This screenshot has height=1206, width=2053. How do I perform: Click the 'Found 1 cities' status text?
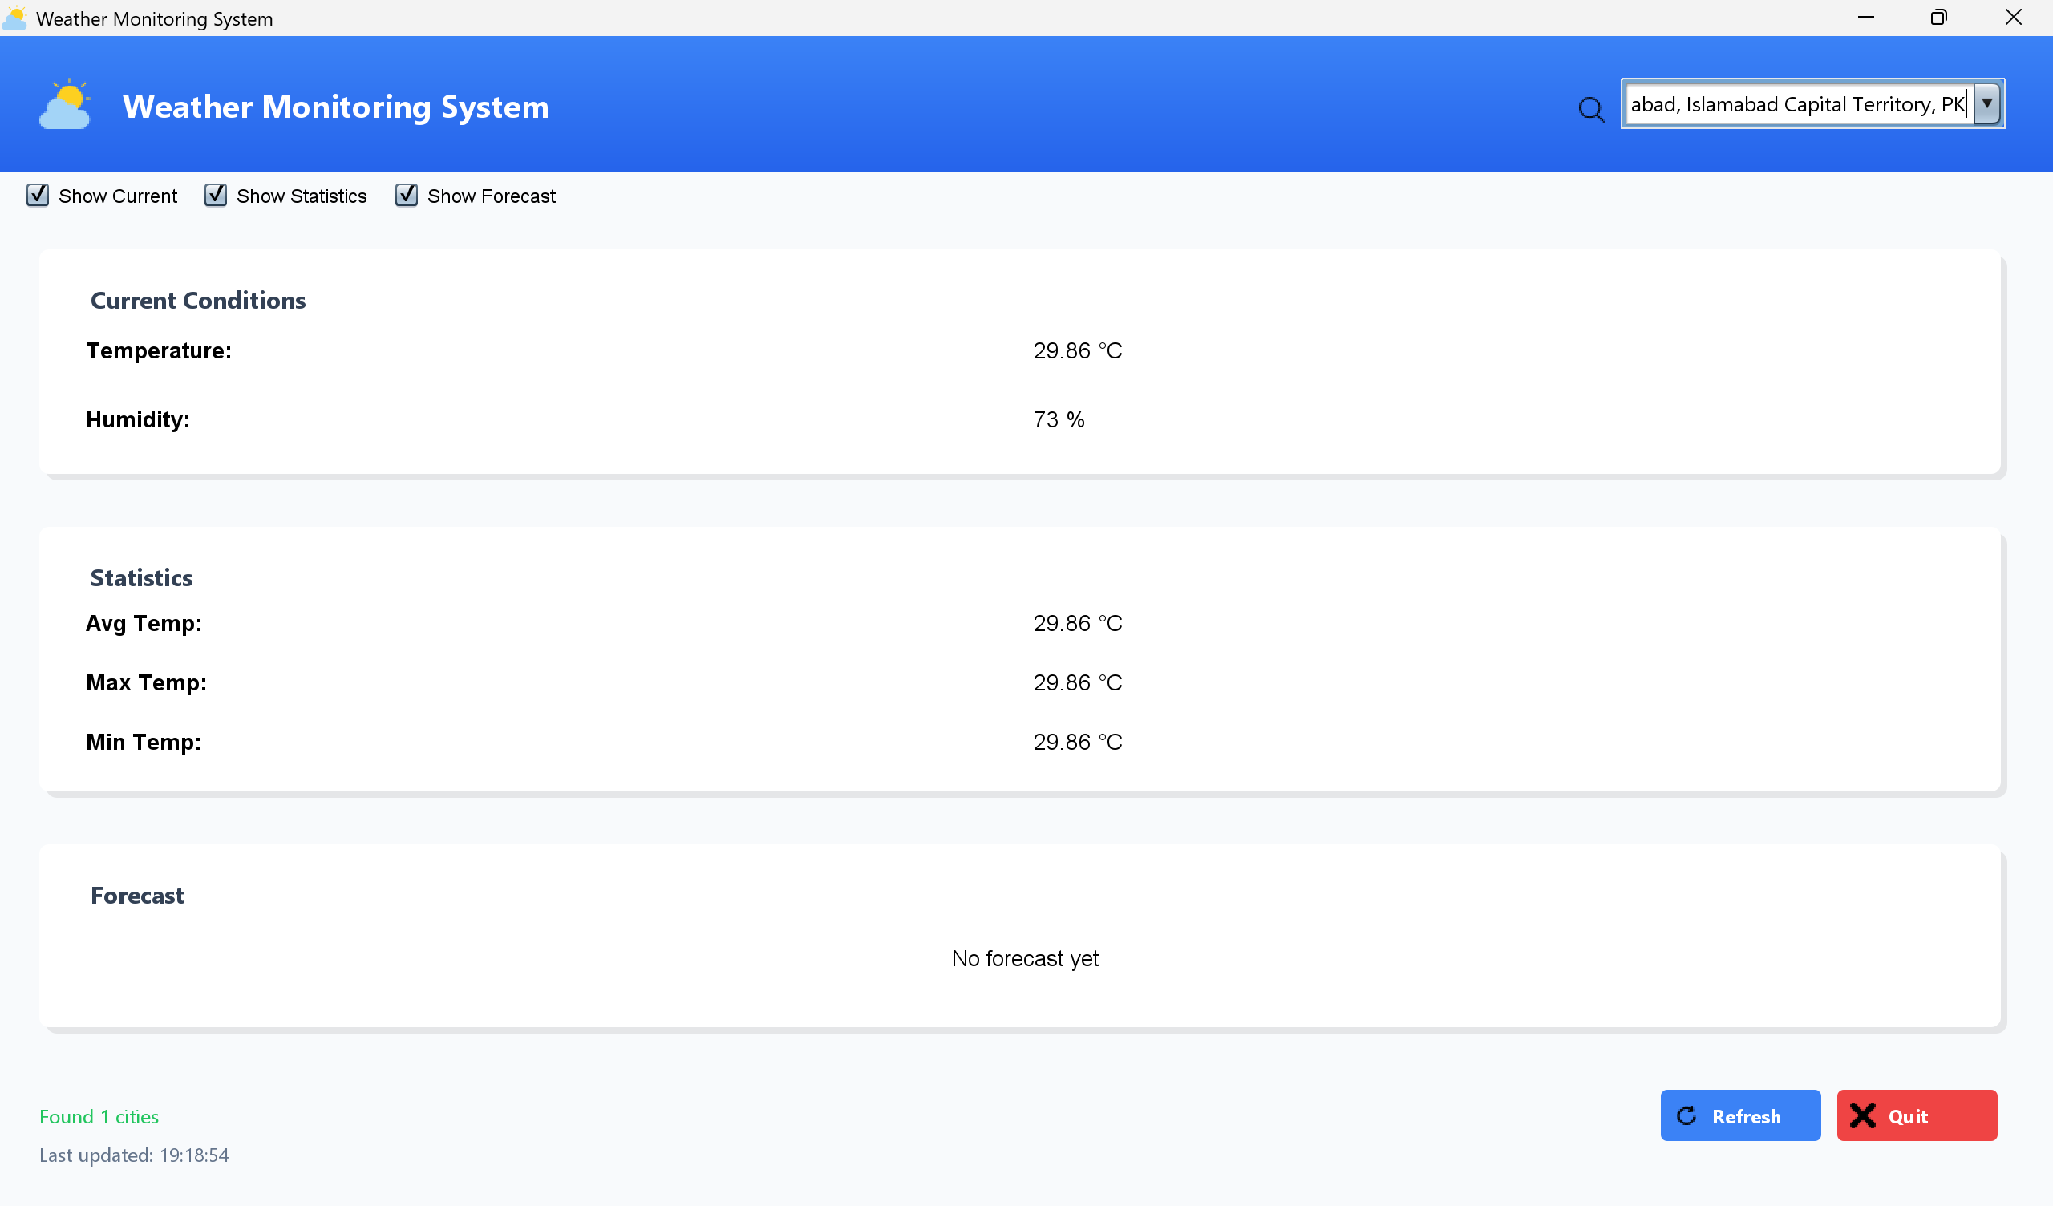coord(99,1116)
